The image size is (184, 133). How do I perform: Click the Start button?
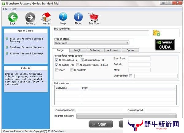coord(101,124)
